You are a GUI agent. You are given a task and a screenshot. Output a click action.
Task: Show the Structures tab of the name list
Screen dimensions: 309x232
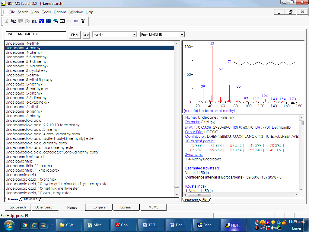tap(30, 199)
